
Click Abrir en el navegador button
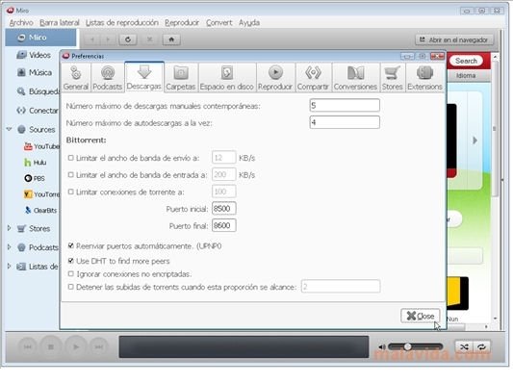tap(454, 39)
